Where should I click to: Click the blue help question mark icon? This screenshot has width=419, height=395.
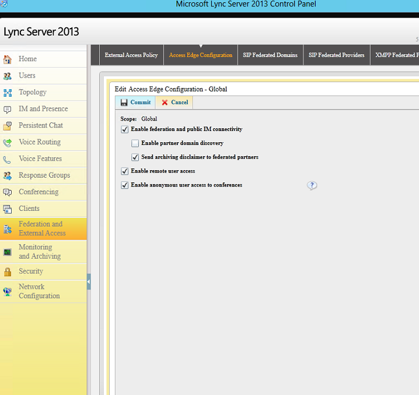(312, 185)
